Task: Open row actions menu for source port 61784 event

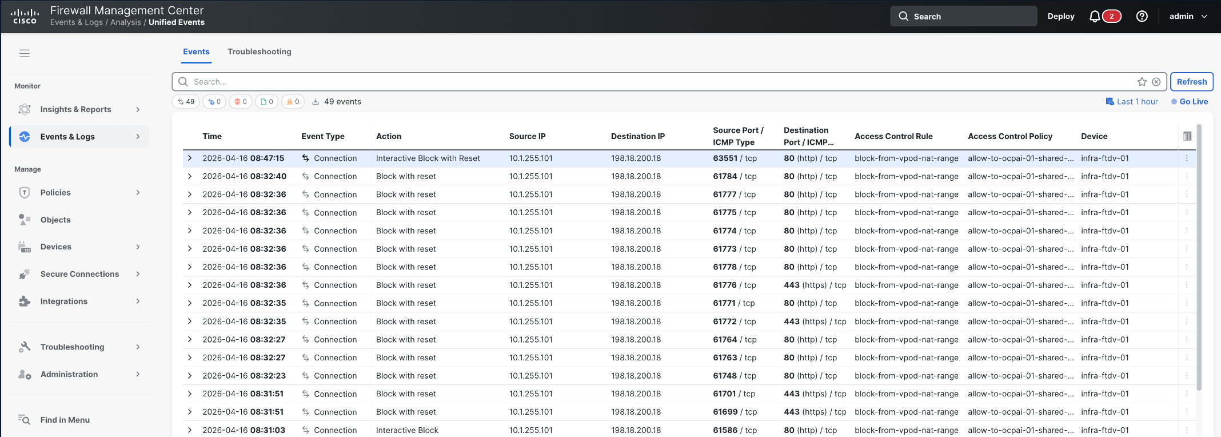Action: 1187,176
